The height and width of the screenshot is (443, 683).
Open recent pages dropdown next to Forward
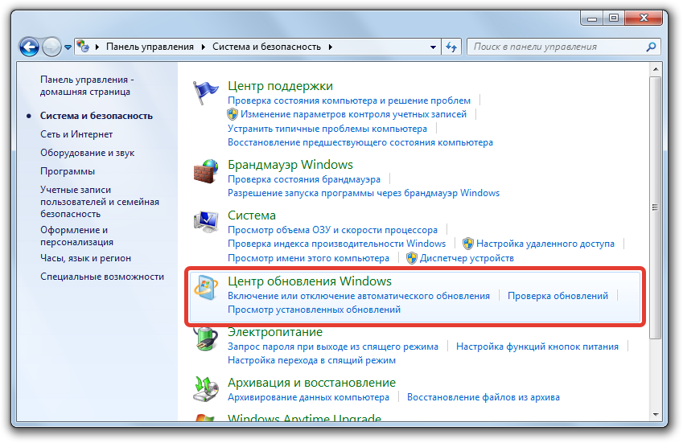point(68,47)
